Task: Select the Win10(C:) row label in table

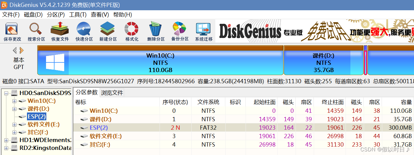Action: [x=104, y=111]
